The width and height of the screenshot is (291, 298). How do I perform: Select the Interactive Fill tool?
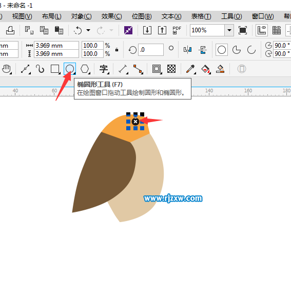tap(206, 69)
